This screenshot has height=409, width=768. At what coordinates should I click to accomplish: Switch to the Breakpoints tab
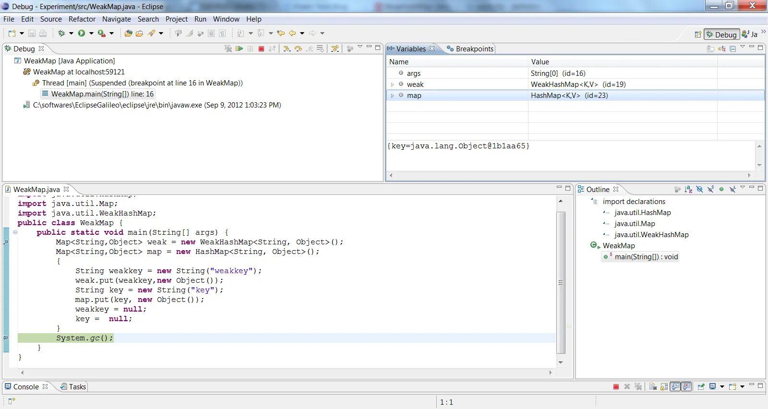click(x=469, y=48)
